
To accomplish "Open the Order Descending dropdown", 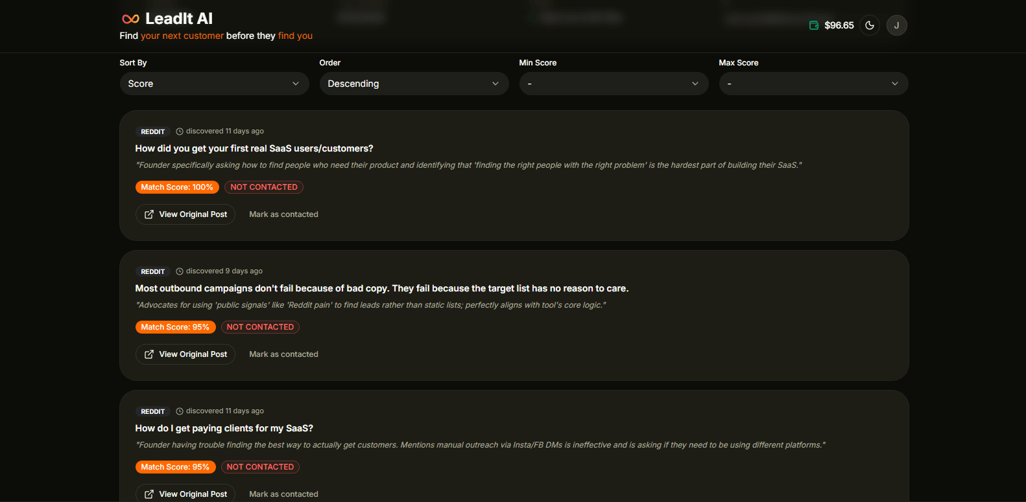I will [x=414, y=84].
